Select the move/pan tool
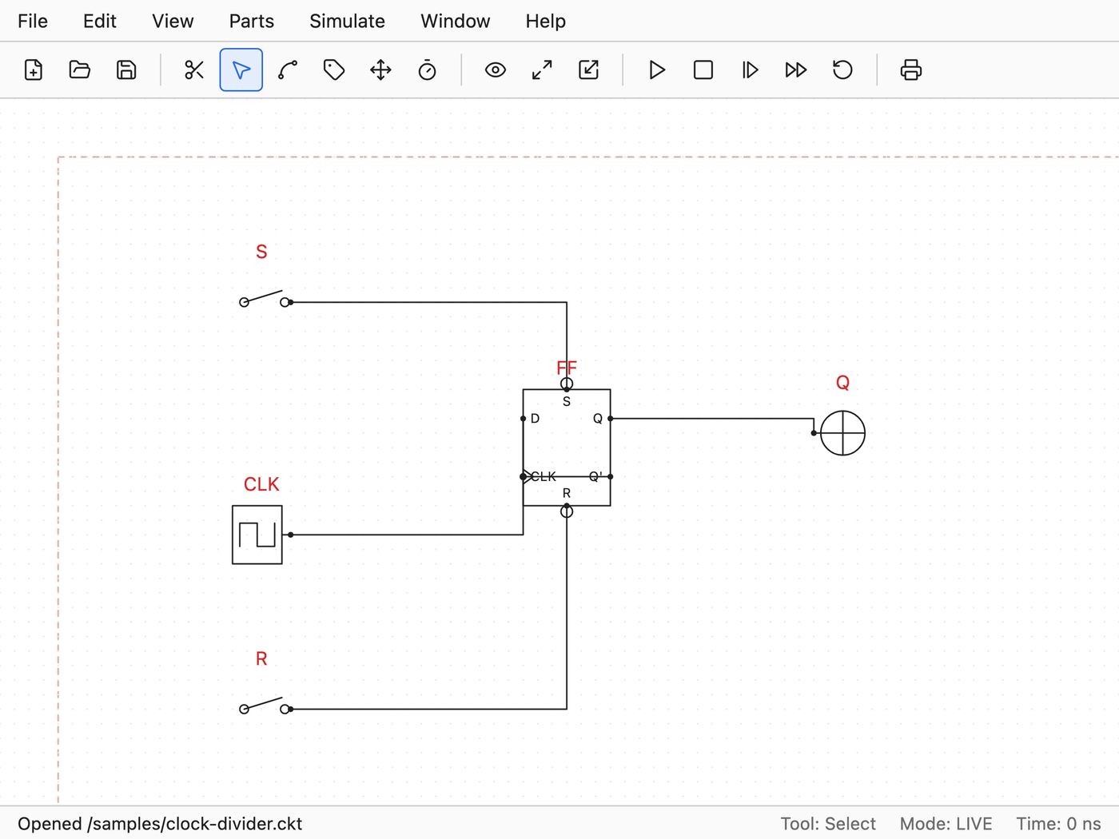The height and width of the screenshot is (839, 1119). click(380, 70)
